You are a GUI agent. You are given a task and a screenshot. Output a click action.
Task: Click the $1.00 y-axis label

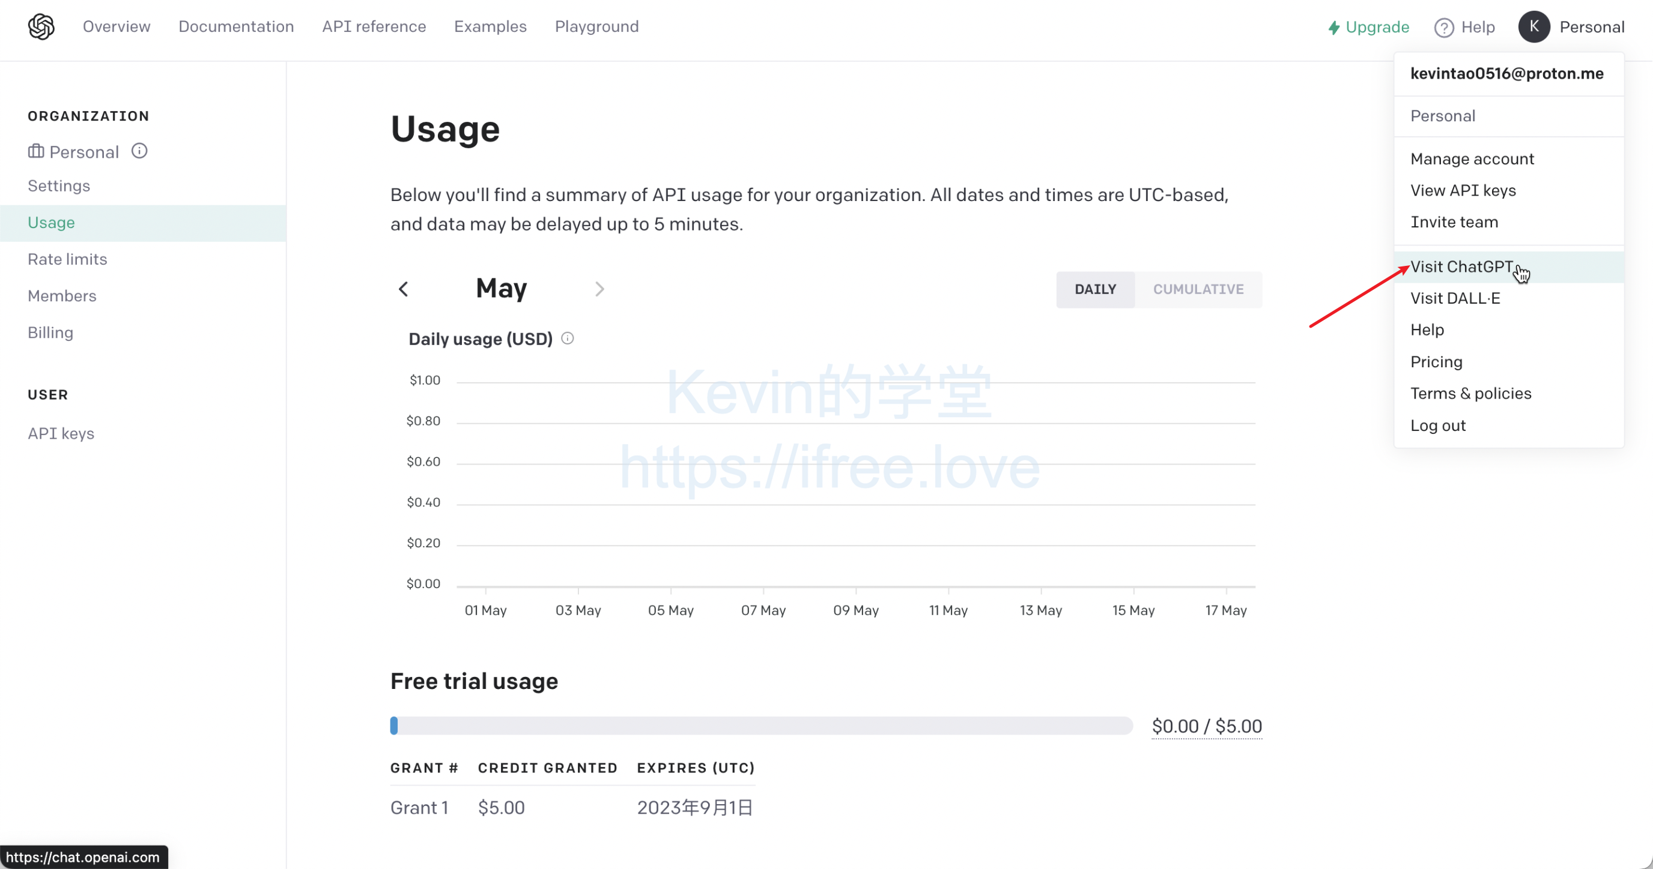point(425,380)
